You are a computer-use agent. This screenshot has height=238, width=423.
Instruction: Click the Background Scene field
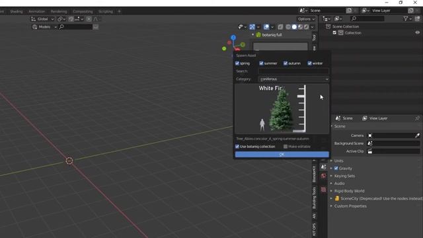[394, 143]
